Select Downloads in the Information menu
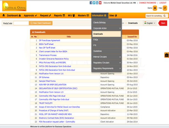Screen dimensions: 169x128 point(107,34)
